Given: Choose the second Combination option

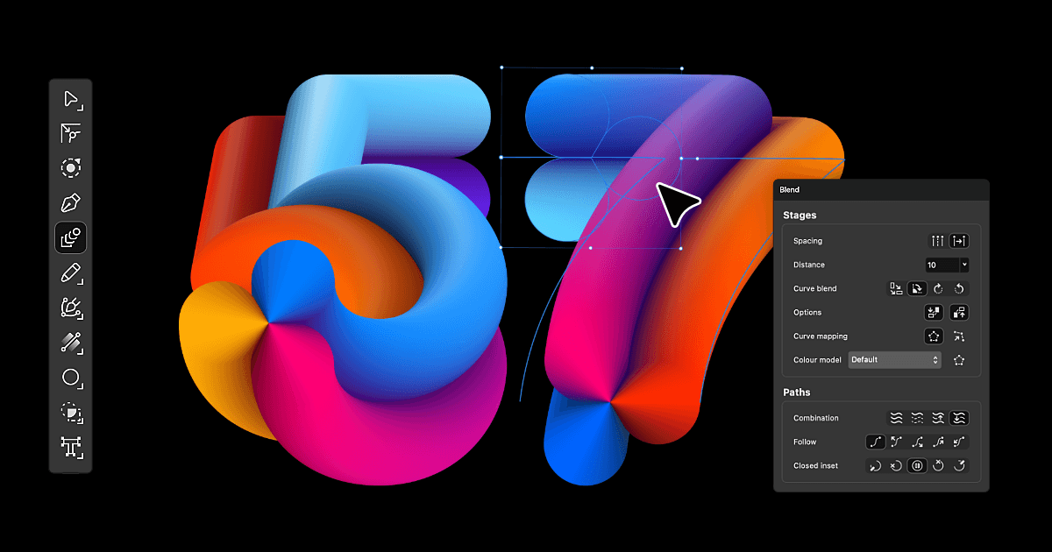Looking at the screenshot, I should tap(917, 418).
